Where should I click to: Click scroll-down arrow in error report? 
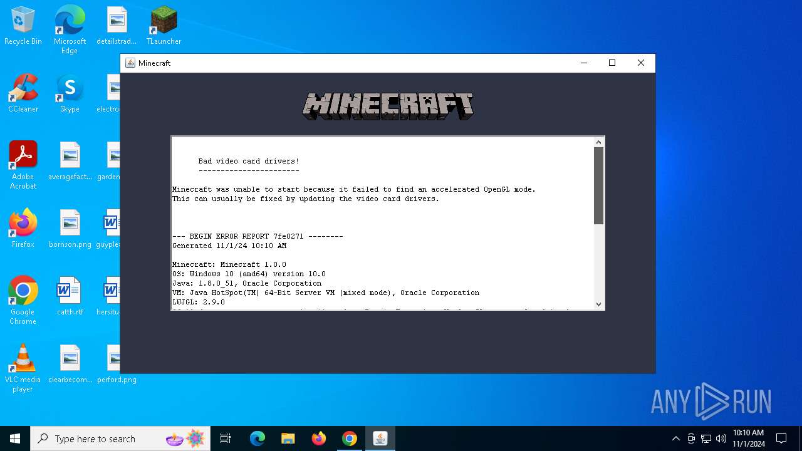point(599,304)
